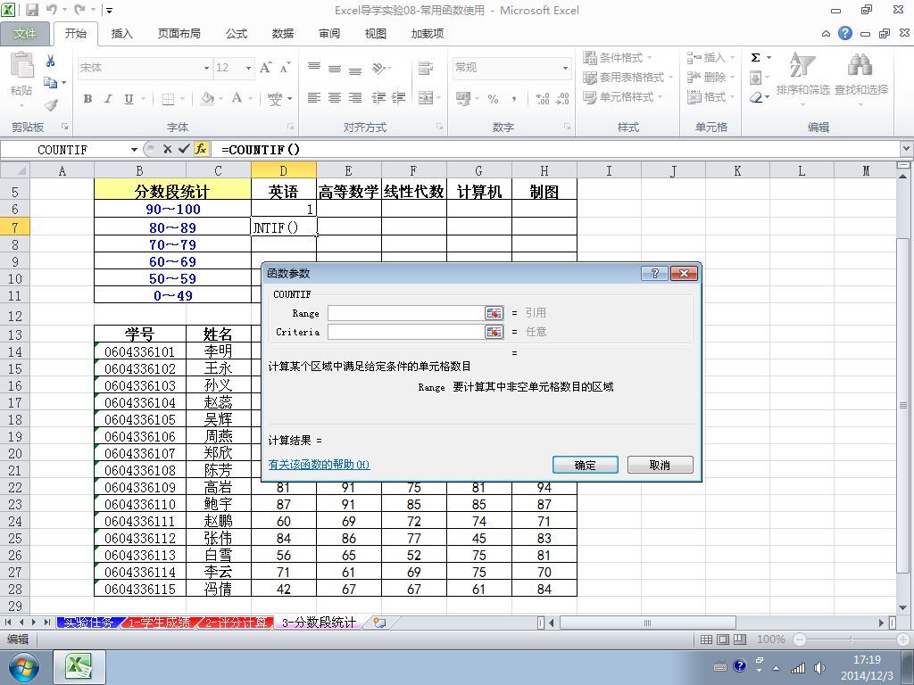Click the Increase Font Size icon
This screenshot has width=914, height=685.
(265, 68)
